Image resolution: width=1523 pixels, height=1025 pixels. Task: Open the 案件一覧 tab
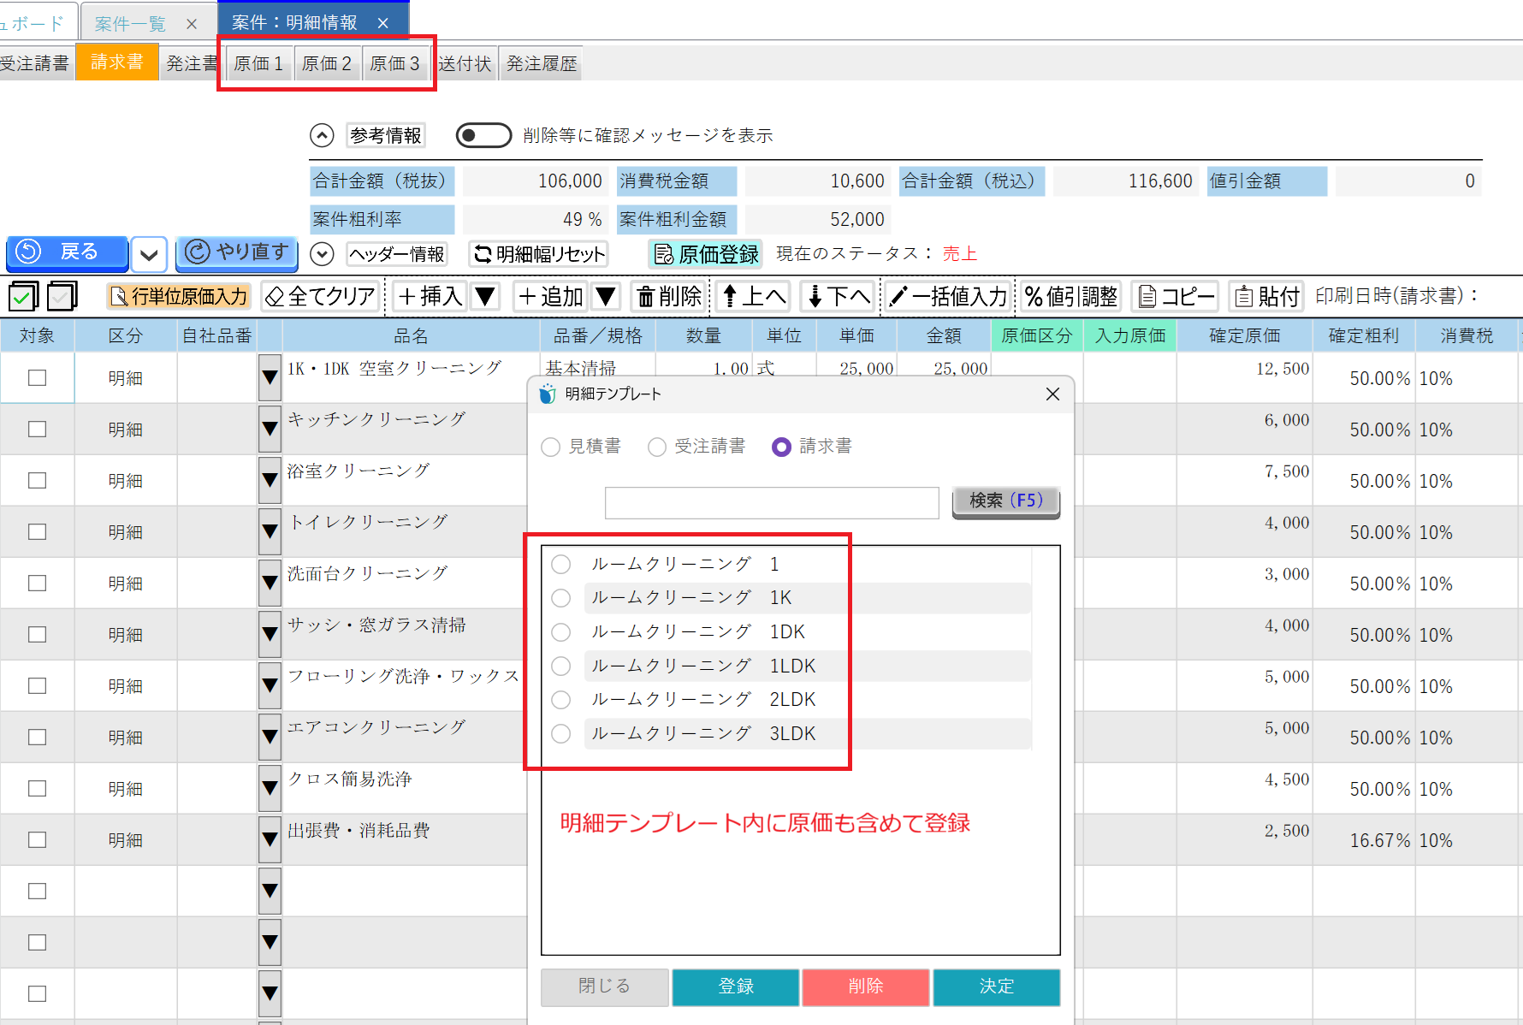[x=131, y=24]
